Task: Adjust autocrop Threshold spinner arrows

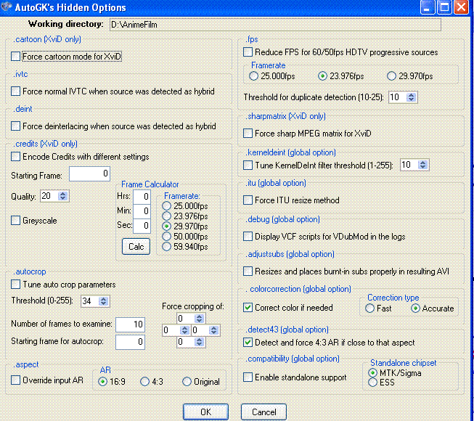Action: tap(103, 301)
